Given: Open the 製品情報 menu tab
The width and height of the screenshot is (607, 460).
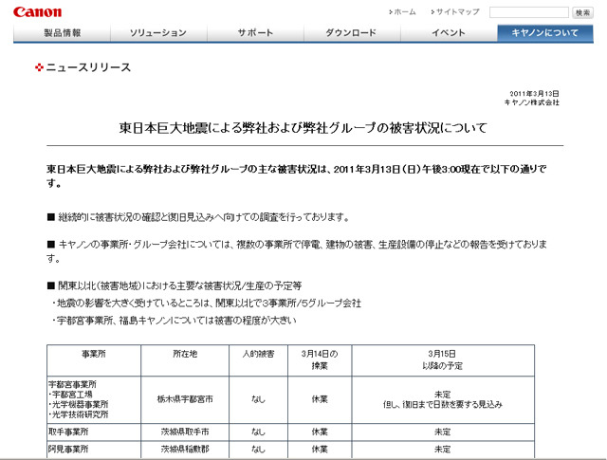Looking at the screenshot, I should (x=62, y=33).
